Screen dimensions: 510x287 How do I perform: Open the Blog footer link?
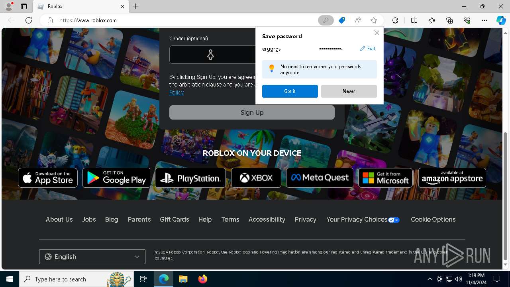click(x=112, y=219)
